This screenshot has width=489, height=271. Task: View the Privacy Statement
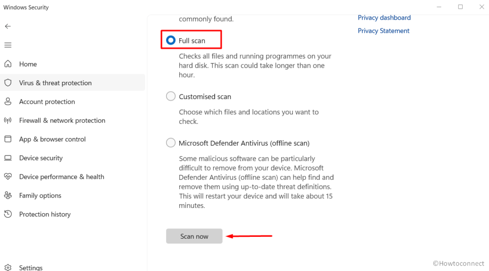pyautogui.click(x=383, y=30)
